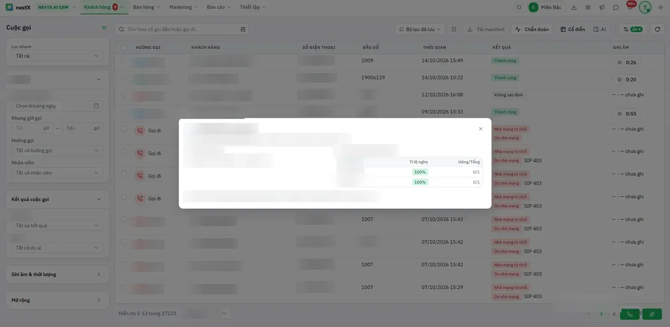
Task: Switch to Cổ điển view
Action: [x=572, y=29]
